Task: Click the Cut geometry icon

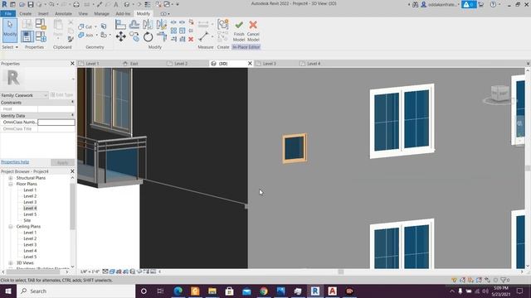Action: (x=81, y=26)
